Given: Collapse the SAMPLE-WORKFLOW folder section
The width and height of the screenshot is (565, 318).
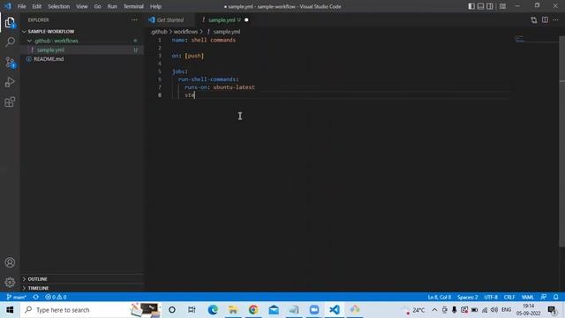Looking at the screenshot, I should (x=83, y=32).
